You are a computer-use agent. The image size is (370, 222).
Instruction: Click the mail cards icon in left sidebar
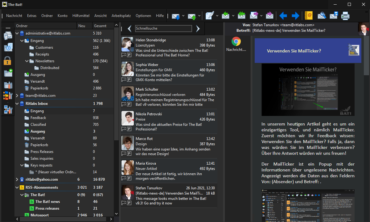8,36
